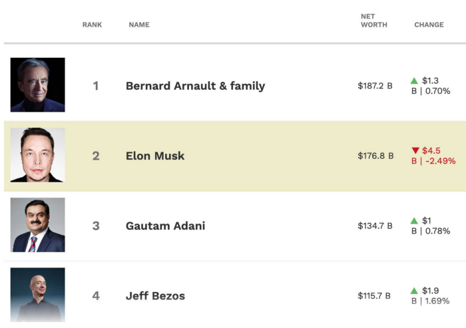Sort by the CHANGE column header
The height and width of the screenshot is (328, 466).
pos(429,25)
